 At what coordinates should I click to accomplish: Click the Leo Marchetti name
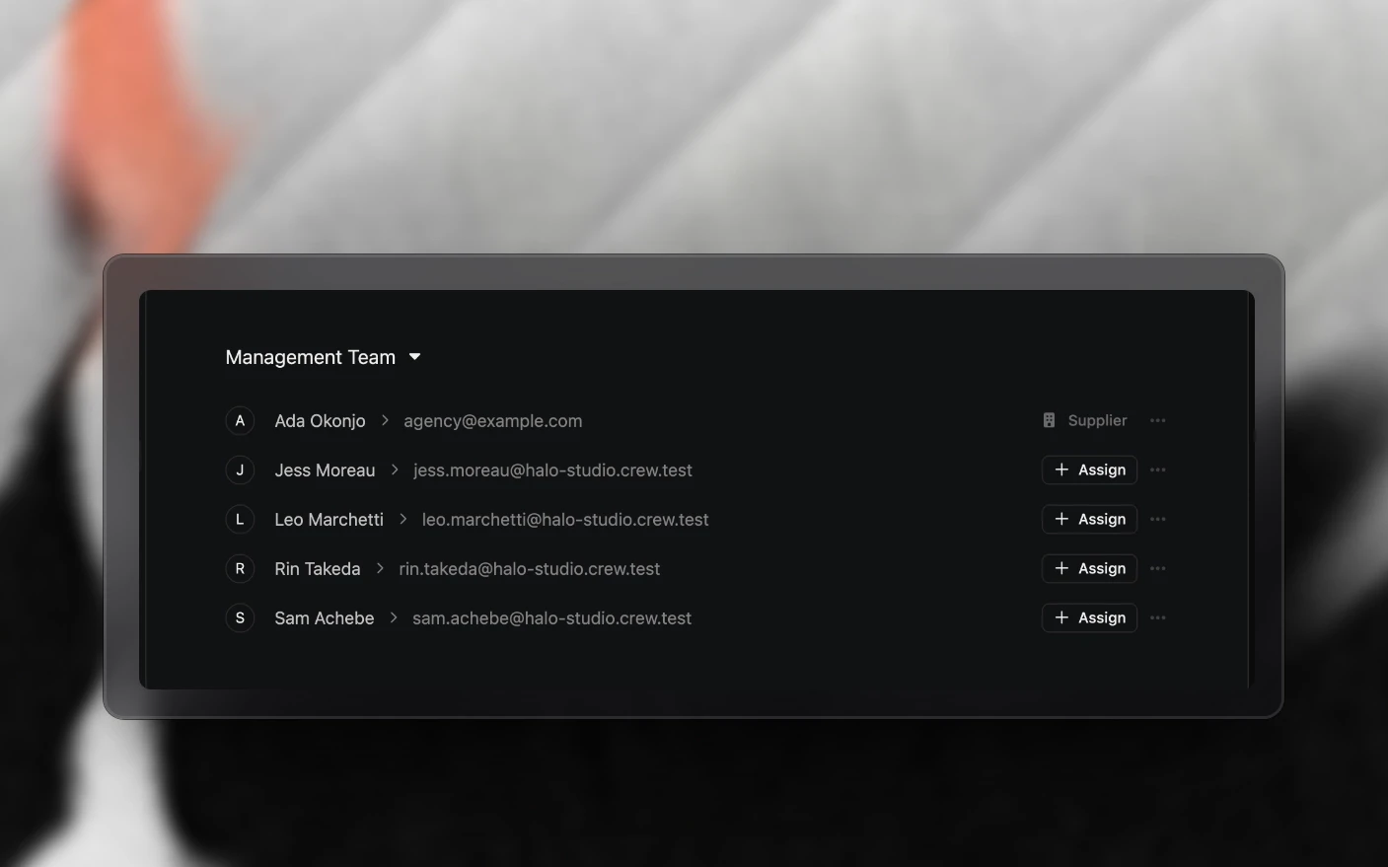pyautogui.click(x=329, y=520)
